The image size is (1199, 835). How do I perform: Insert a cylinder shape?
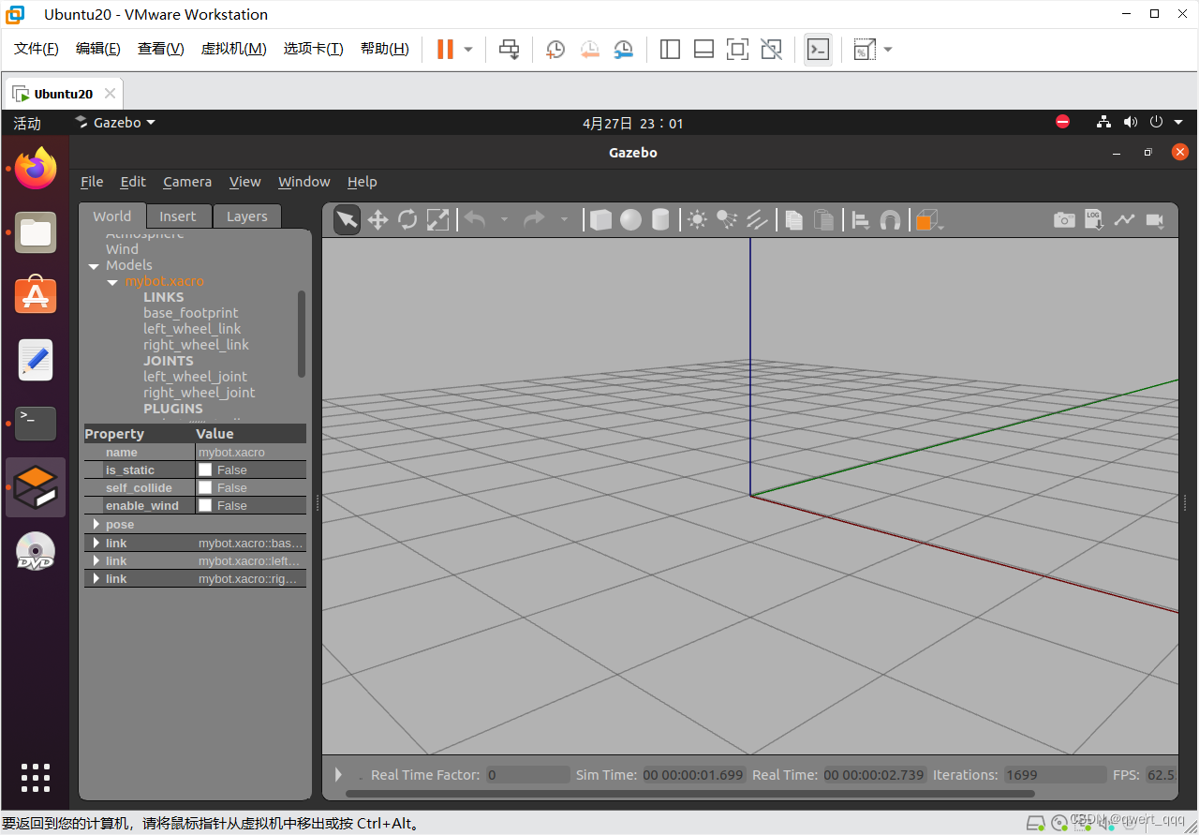click(660, 219)
